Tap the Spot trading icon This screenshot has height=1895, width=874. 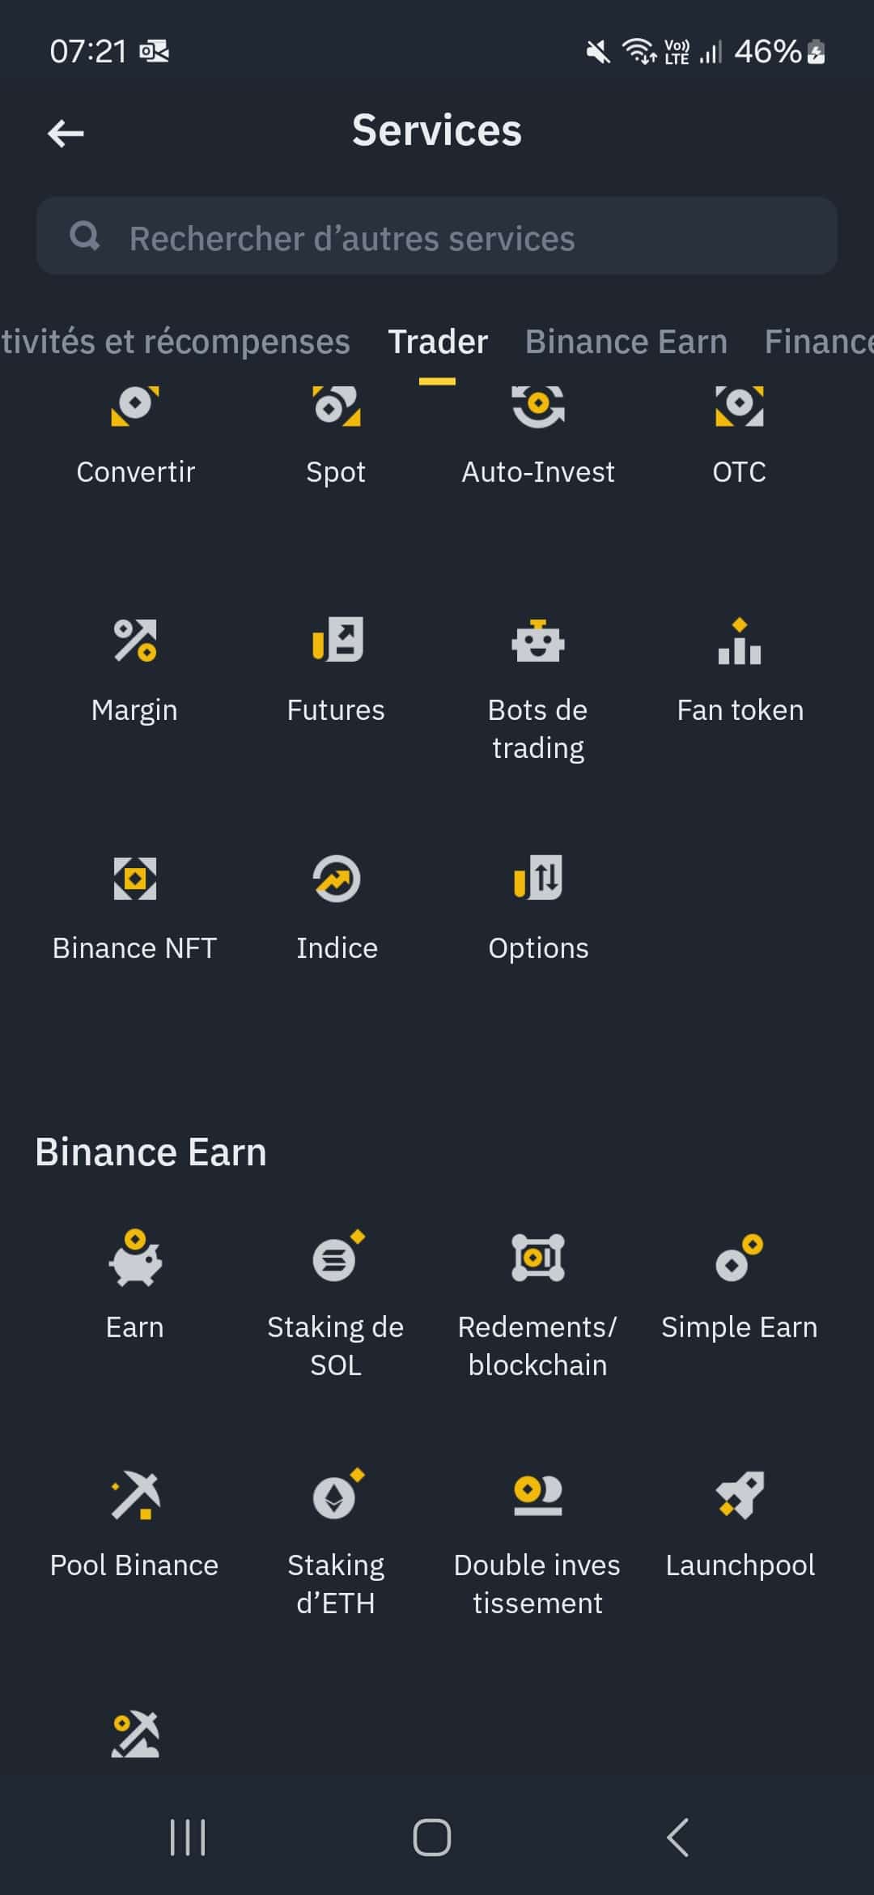pos(336,405)
